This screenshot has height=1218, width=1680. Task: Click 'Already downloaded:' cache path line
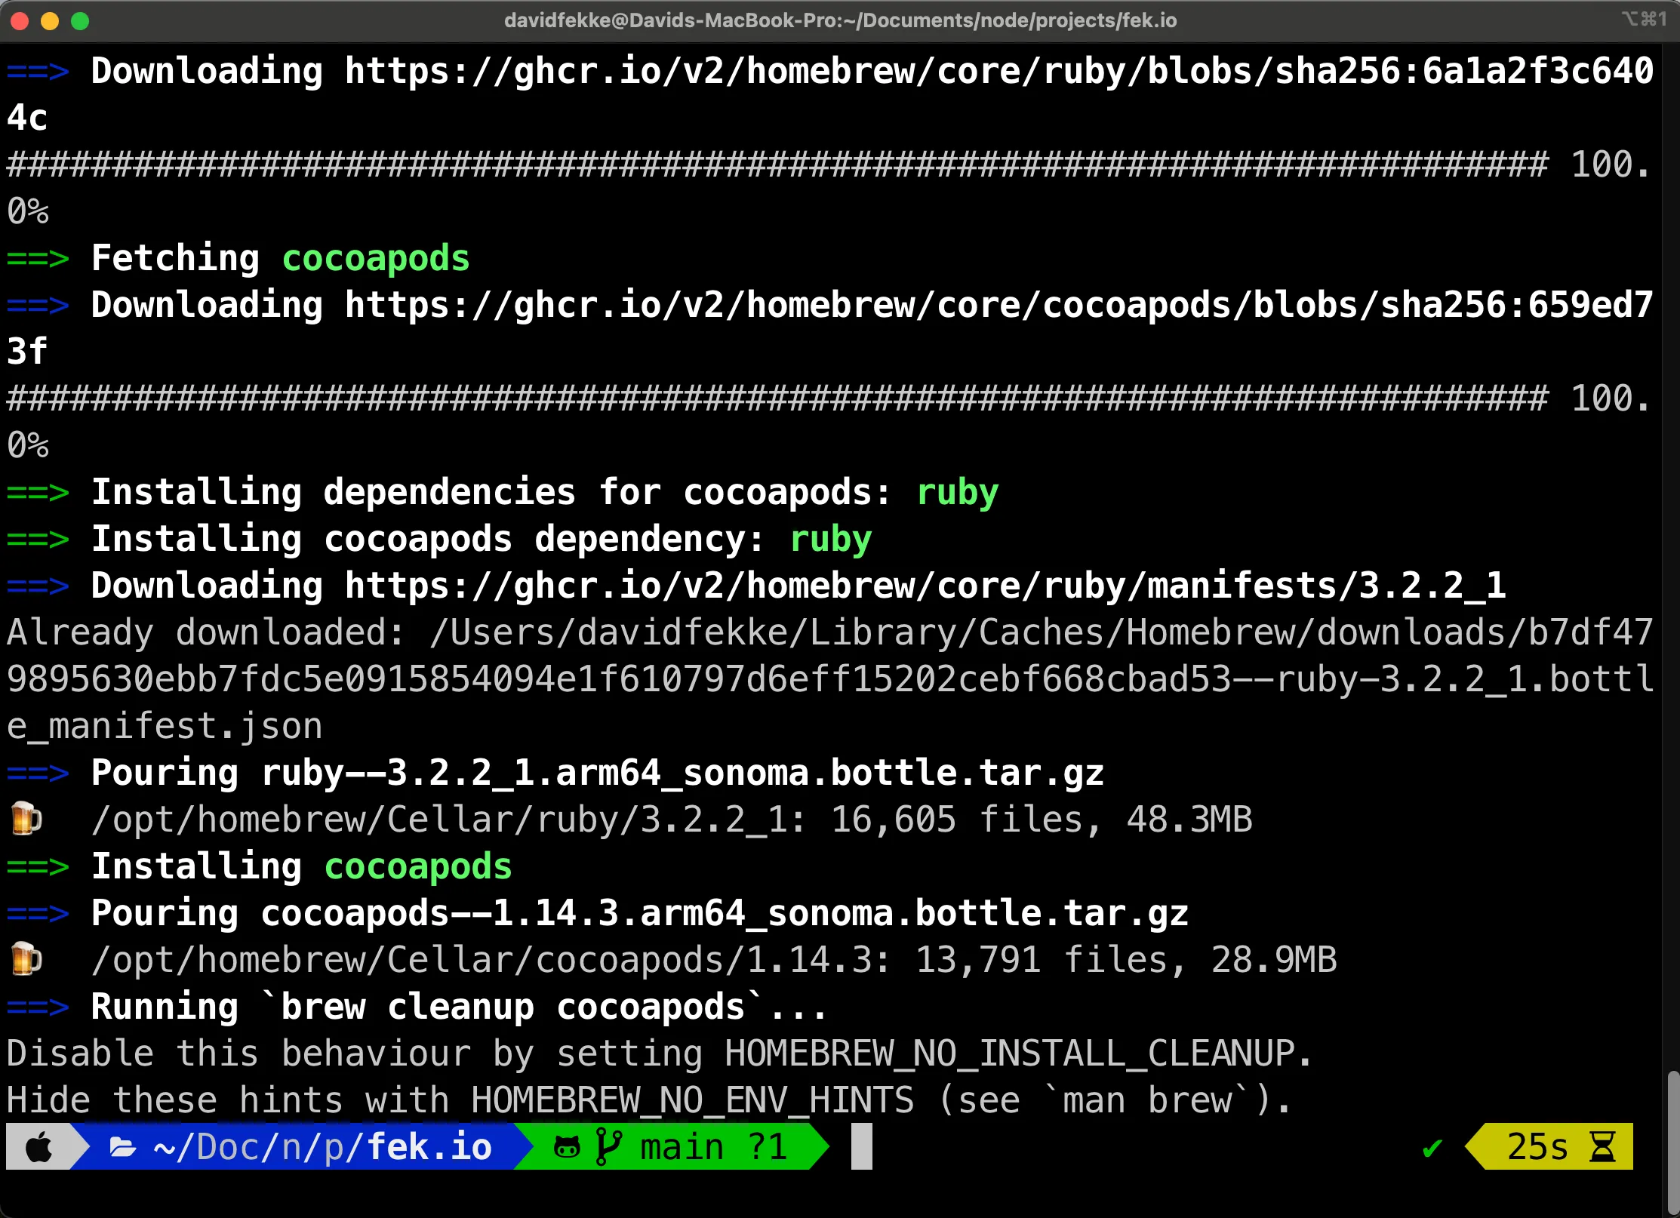tap(830, 633)
